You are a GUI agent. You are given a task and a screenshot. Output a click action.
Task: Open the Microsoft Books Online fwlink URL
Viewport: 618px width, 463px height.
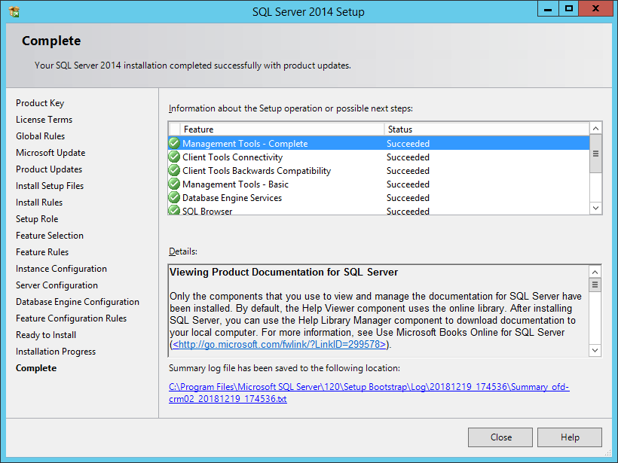point(280,345)
